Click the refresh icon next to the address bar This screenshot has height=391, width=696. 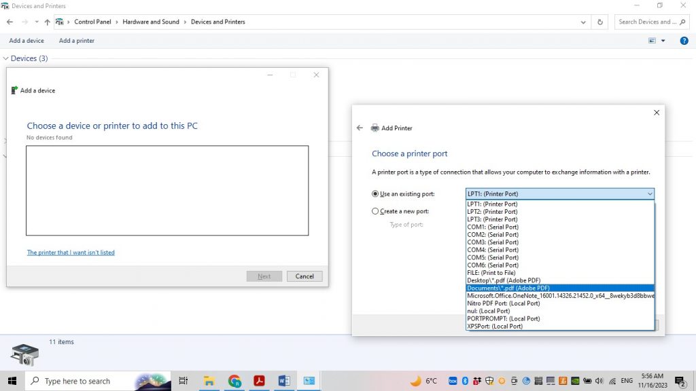(x=599, y=21)
